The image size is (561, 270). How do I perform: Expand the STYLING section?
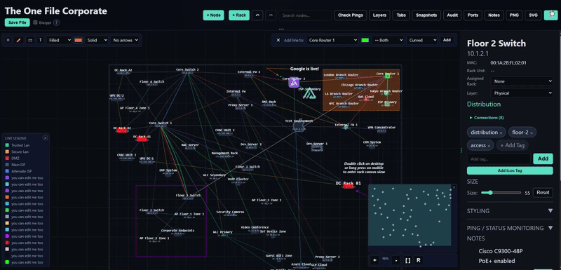pos(510,211)
